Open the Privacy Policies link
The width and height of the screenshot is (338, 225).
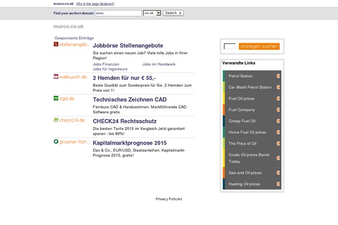pos(169,199)
